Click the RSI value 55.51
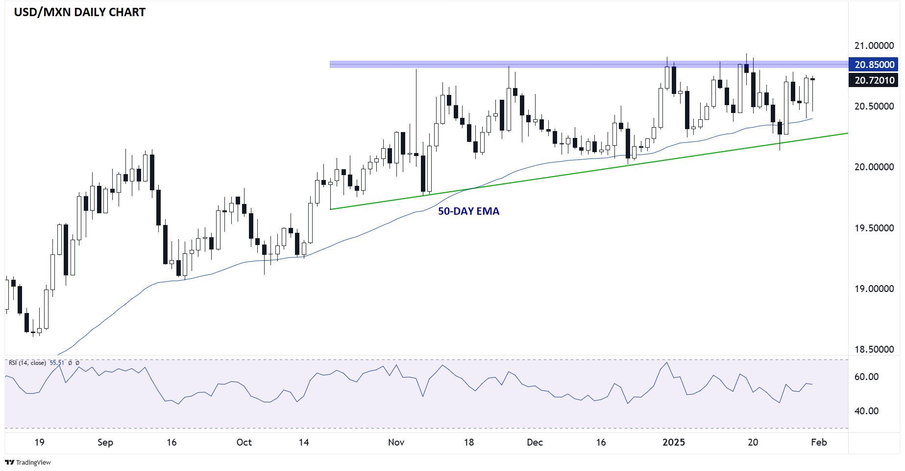905x471 pixels. click(x=57, y=363)
